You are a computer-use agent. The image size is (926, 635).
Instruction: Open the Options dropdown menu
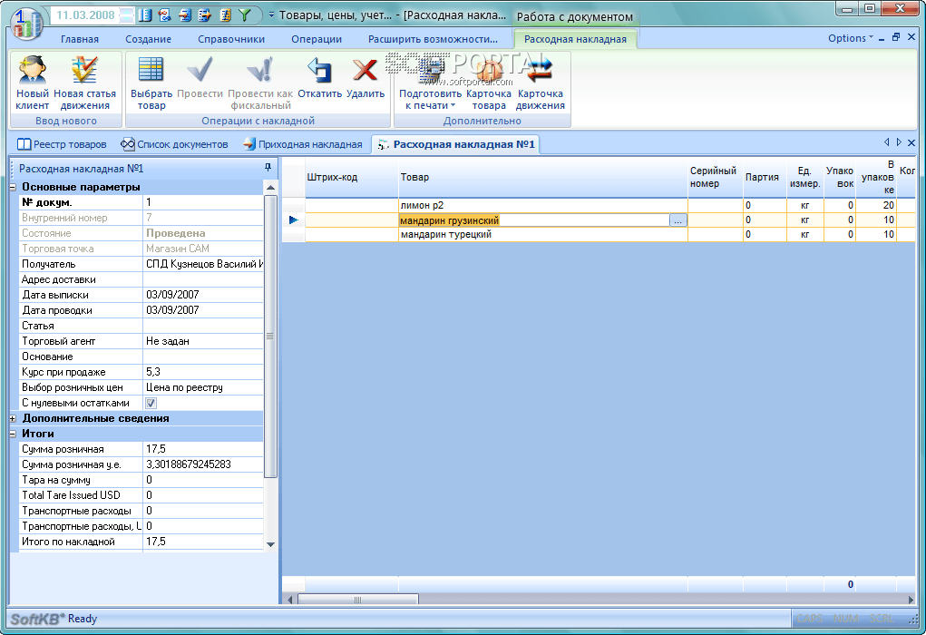tap(851, 38)
